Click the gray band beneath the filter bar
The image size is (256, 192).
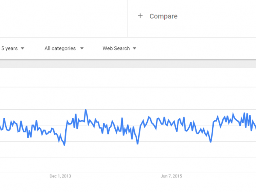128,64
